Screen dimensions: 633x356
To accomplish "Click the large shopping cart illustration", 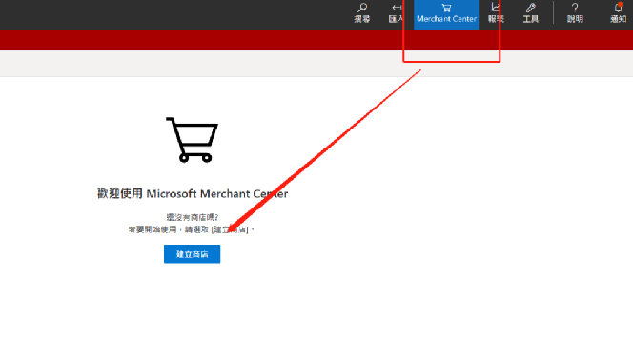I will tap(193, 140).
